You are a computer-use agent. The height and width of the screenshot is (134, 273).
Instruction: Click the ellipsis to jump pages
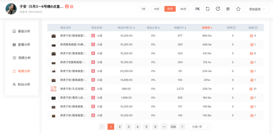(164, 127)
